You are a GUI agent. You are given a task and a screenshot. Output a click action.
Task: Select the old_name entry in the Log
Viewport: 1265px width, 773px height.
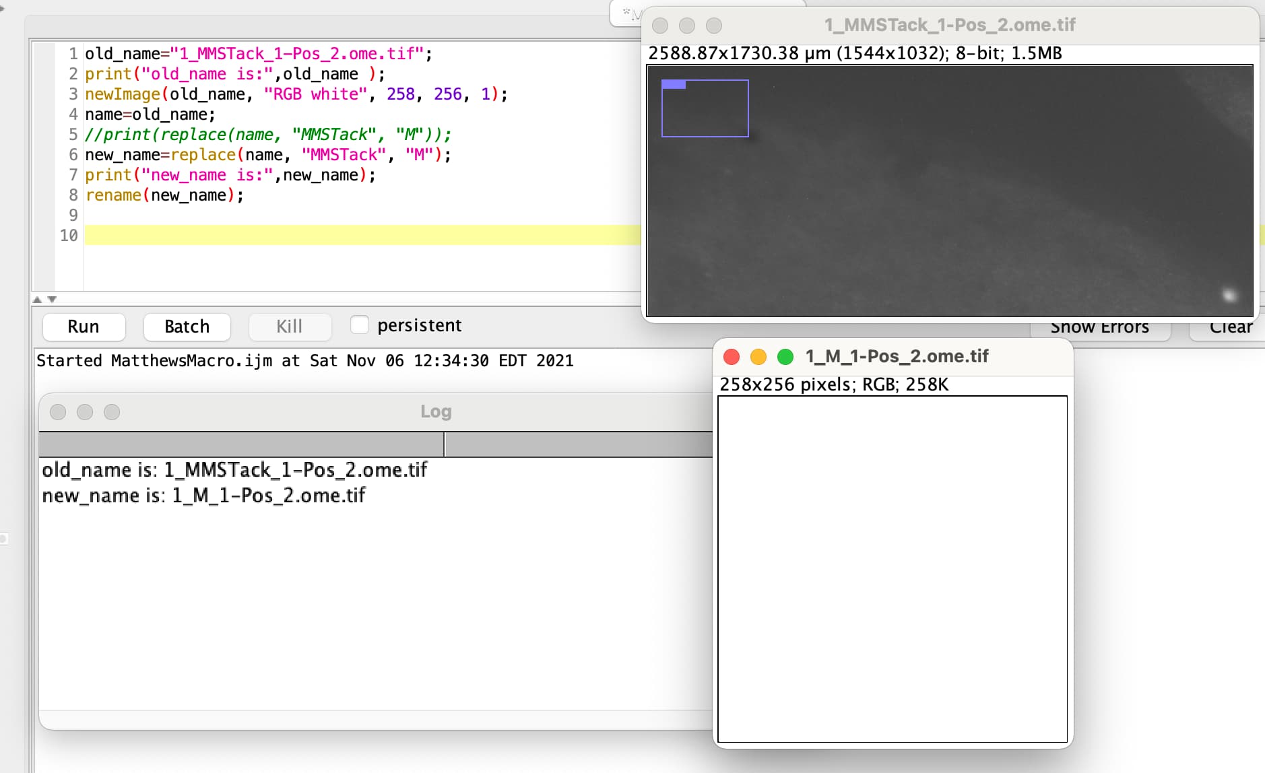(x=234, y=469)
